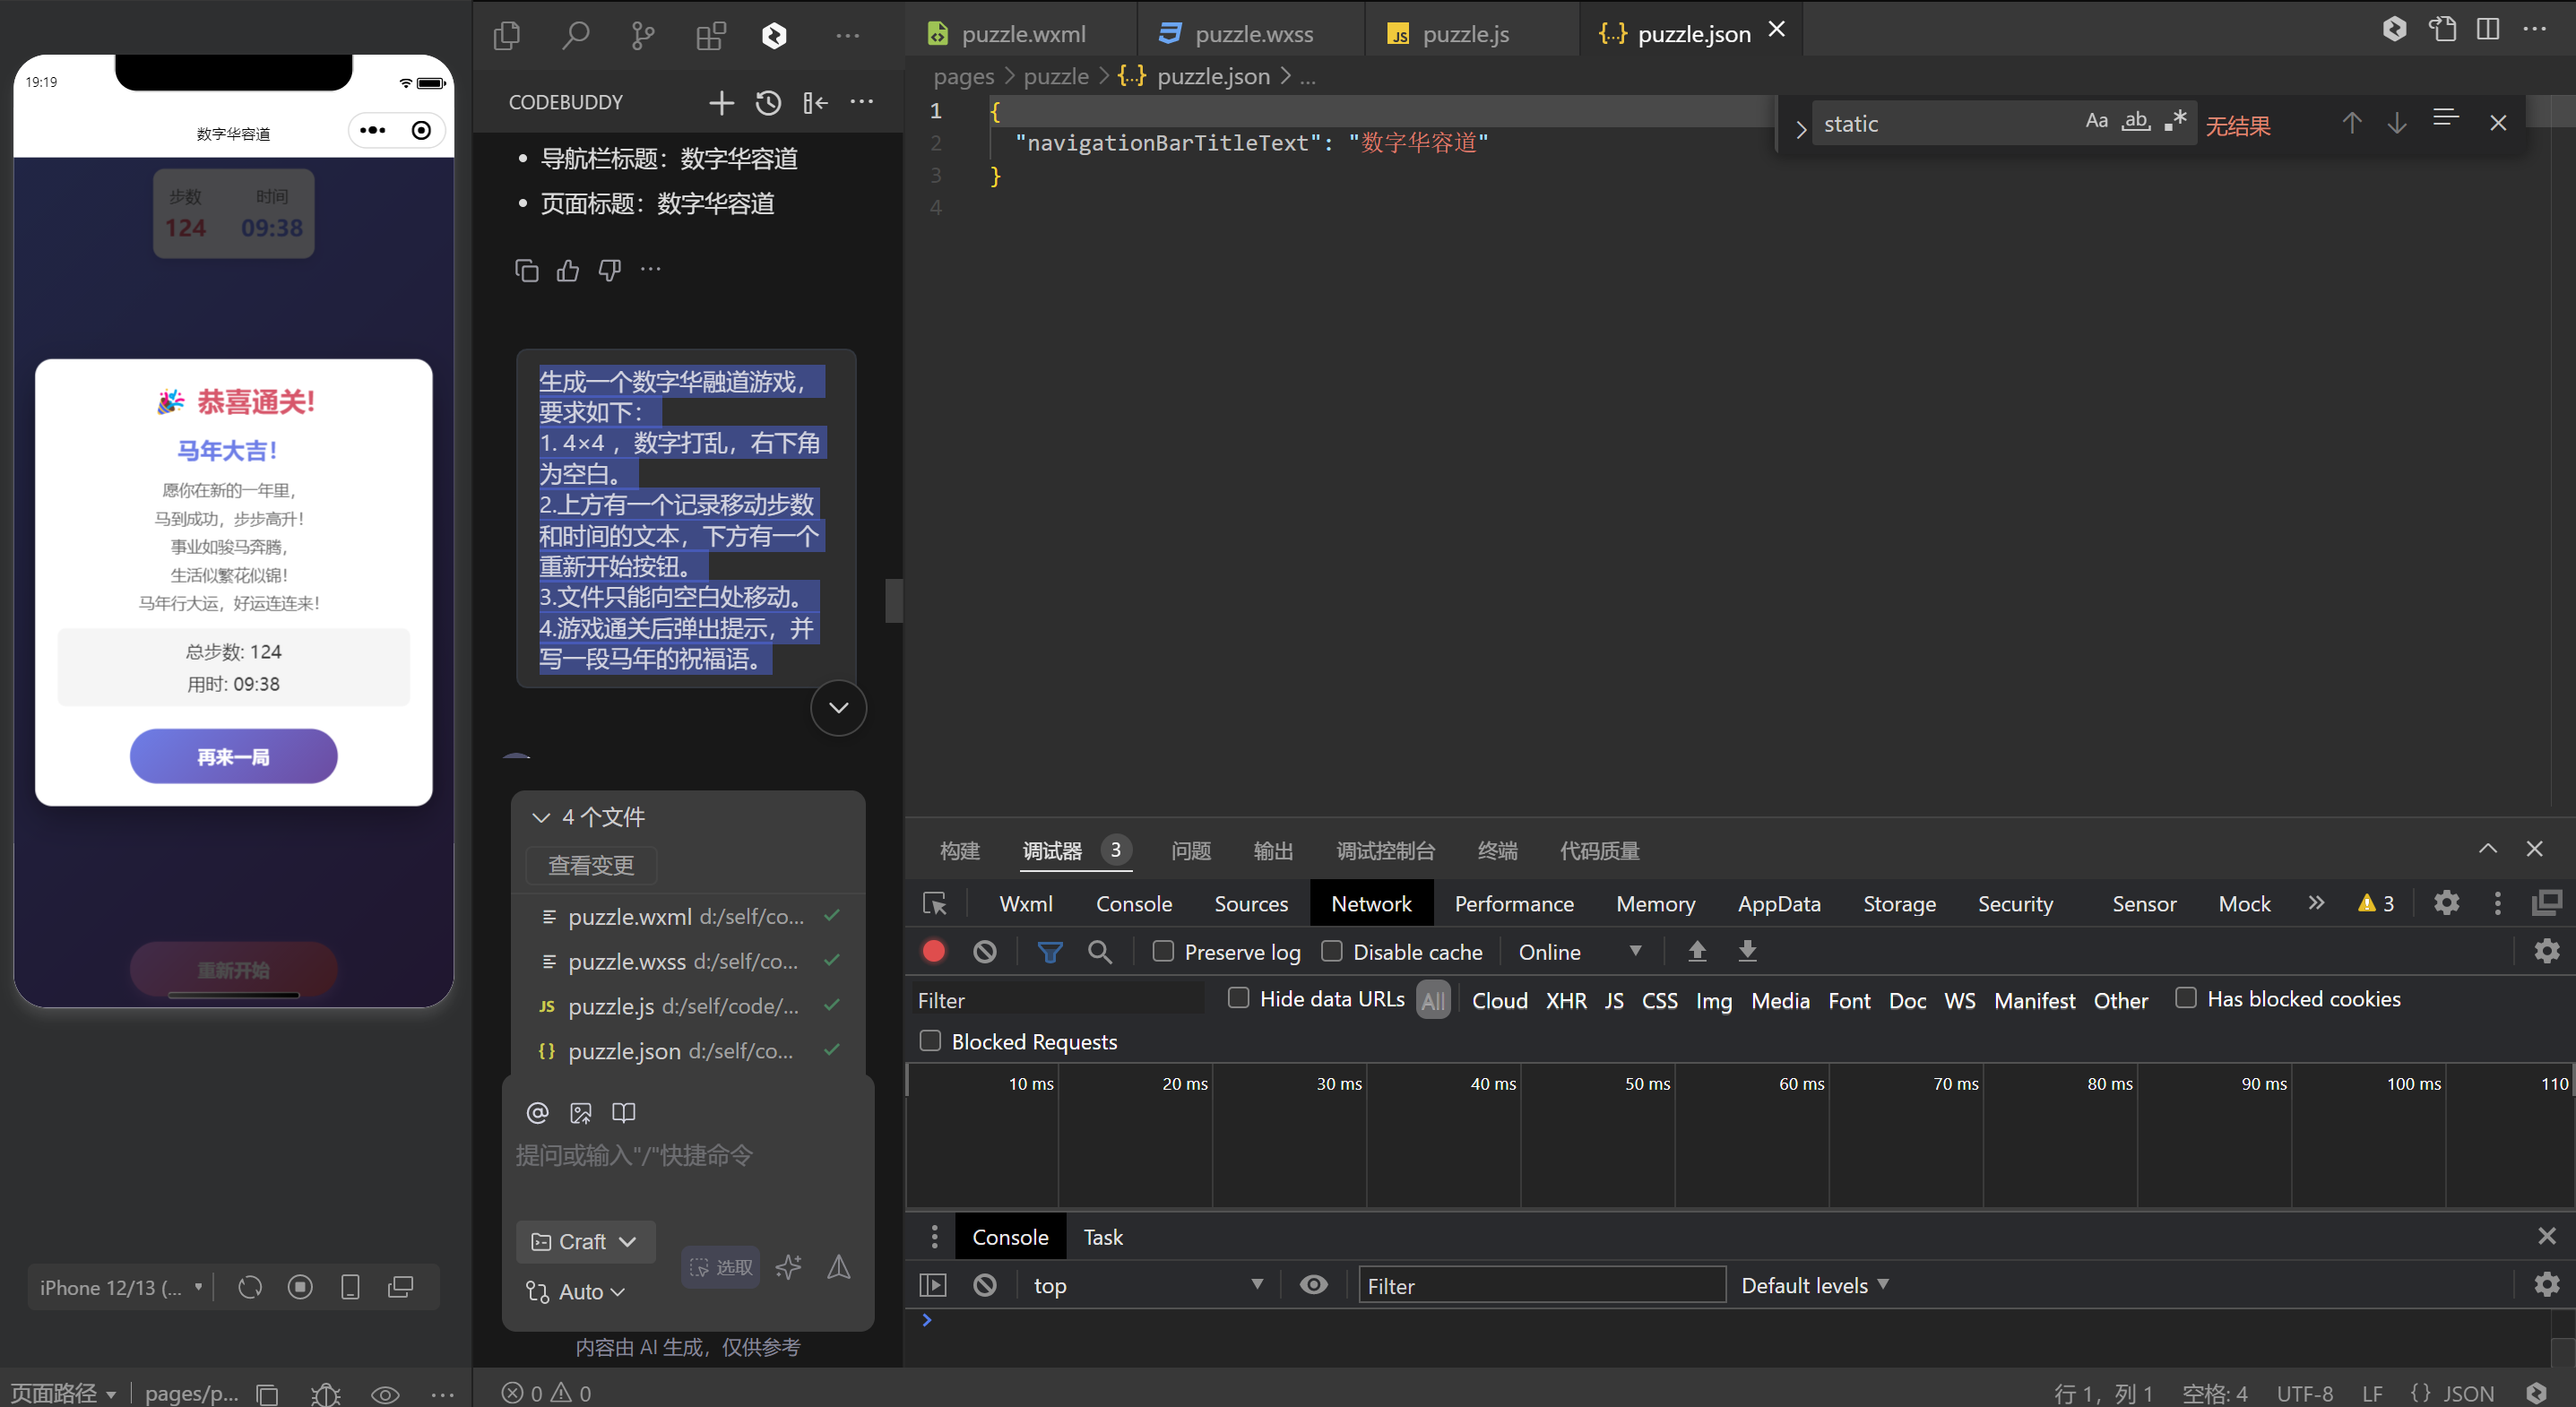Open the search icon in the sidebar
2576x1407 pixels.
click(575, 36)
